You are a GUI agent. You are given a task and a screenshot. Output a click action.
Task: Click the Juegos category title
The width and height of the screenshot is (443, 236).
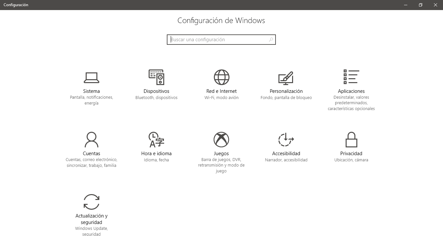pyautogui.click(x=221, y=154)
